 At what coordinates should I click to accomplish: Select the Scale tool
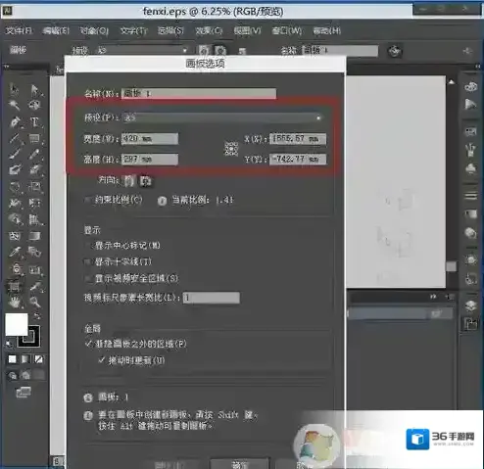34,187
